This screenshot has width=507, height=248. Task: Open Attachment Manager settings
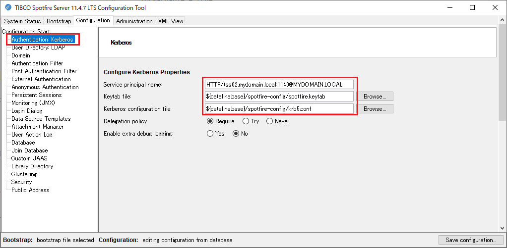(38, 127)
